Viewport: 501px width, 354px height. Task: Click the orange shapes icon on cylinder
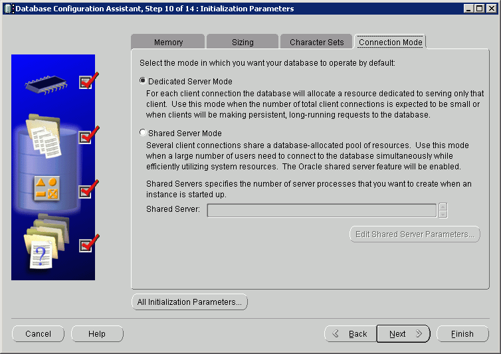point(47,188)
